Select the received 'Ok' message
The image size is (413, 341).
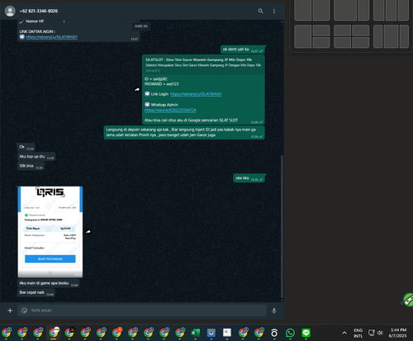[26, 147]
